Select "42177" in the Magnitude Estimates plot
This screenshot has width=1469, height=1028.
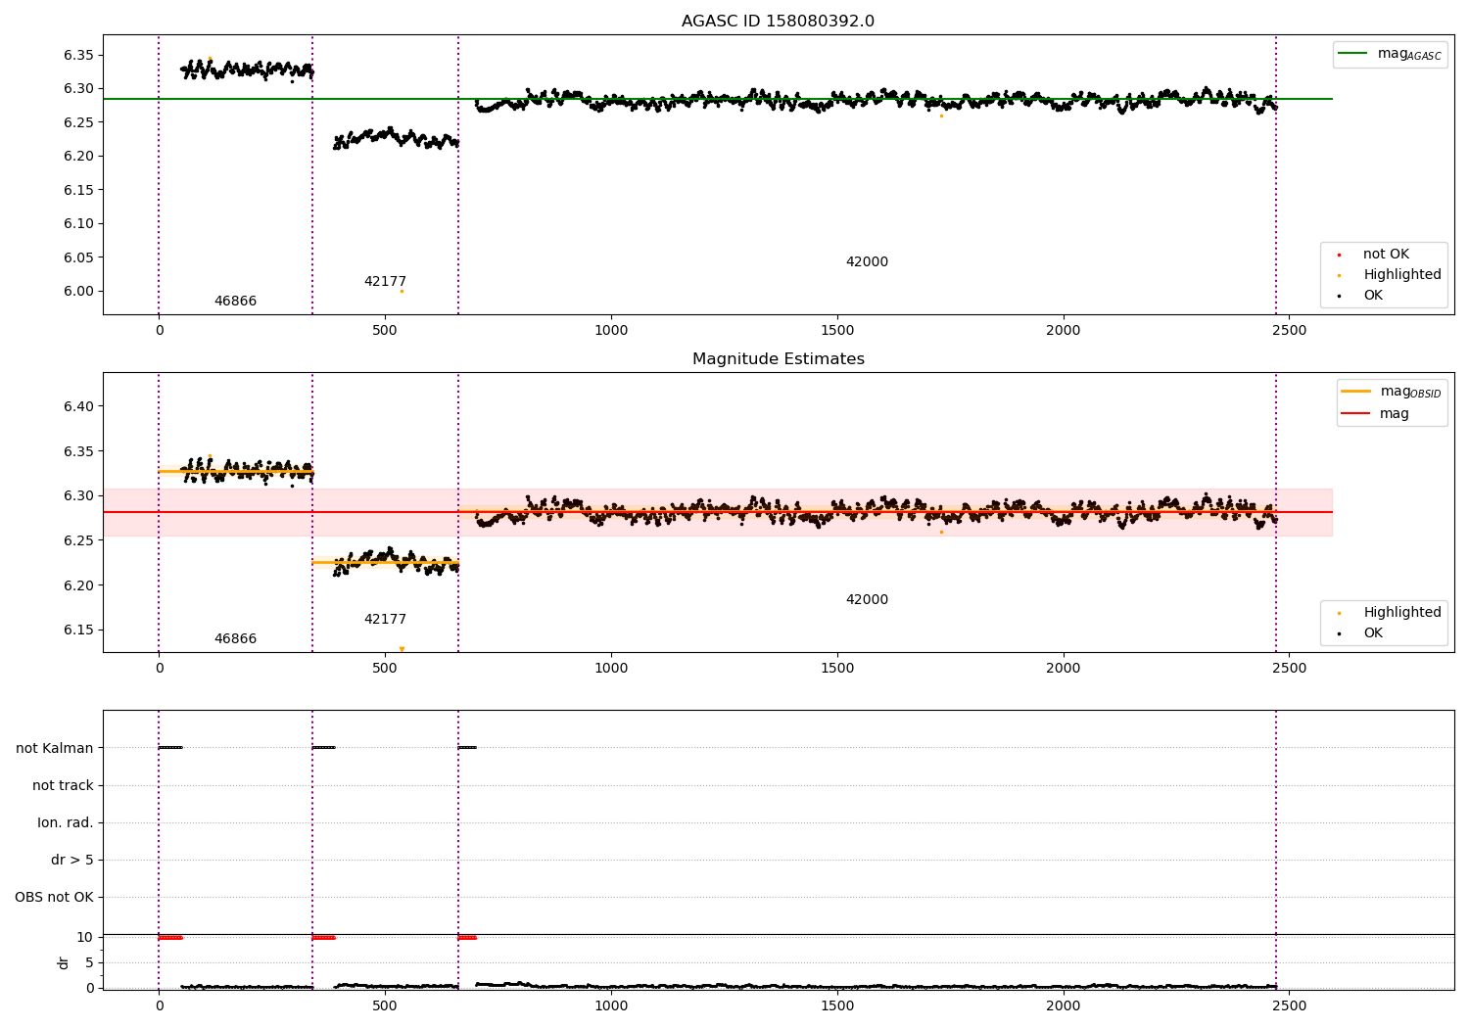tap(385, 620)
